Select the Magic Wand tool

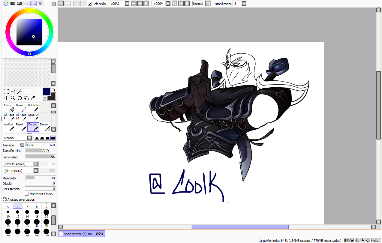[20, 91]
